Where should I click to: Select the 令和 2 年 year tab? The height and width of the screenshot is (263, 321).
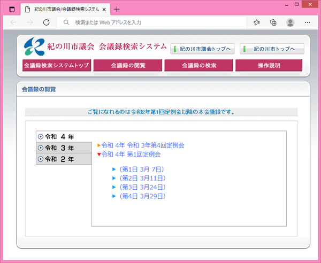pyautogui.click(x=64, y=159)
